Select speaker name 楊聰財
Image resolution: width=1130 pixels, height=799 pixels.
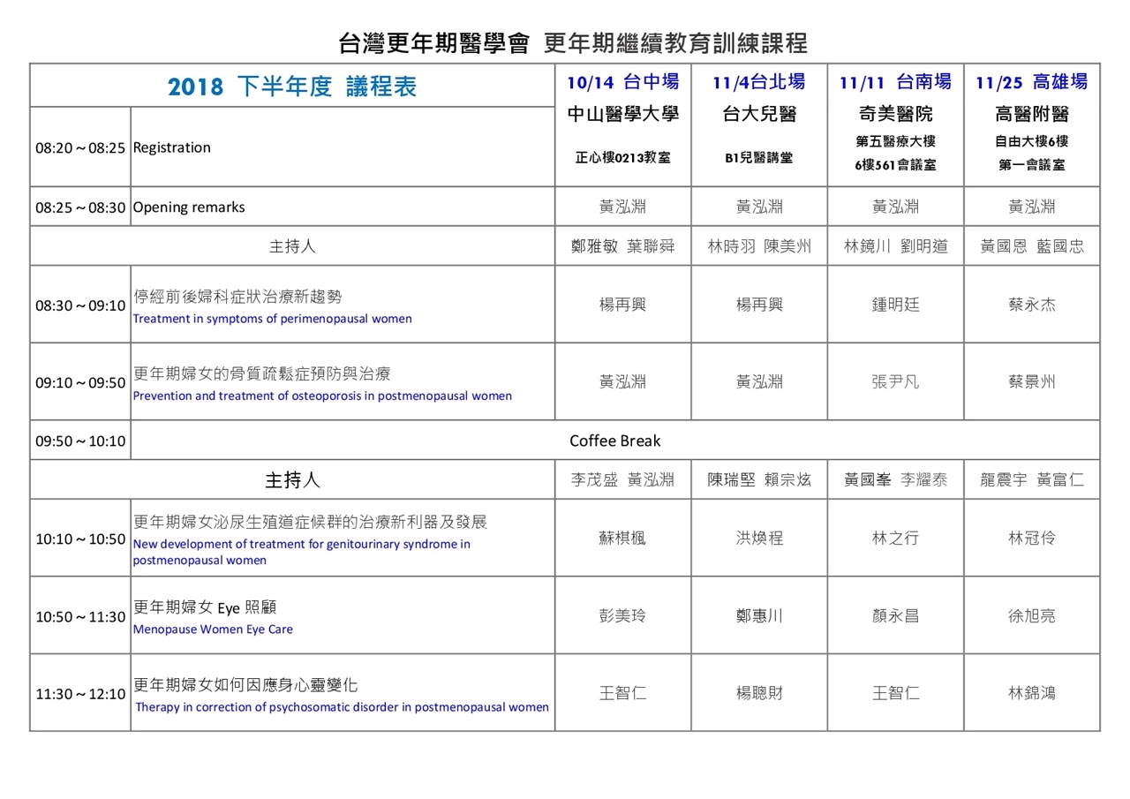tap(759, 693)
